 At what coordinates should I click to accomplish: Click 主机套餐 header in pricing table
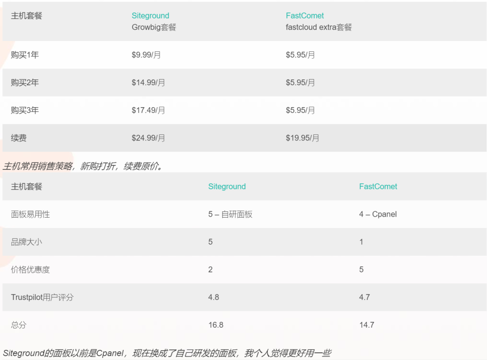click(27, 16)
